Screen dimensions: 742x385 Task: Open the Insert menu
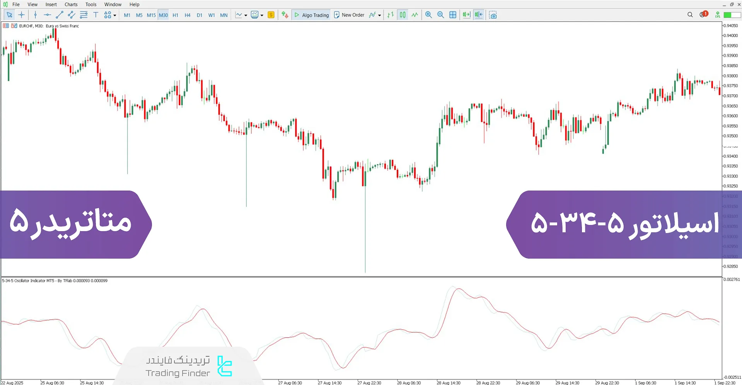pos(51,4)
